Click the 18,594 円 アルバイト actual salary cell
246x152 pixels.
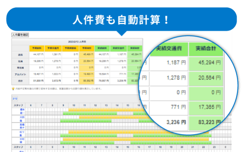click(x=102, y=74)
